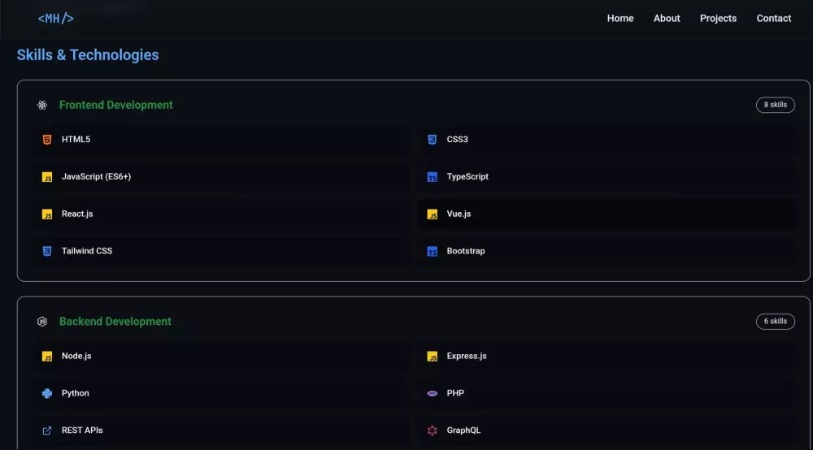
Task: Click the Frontend Development atom icon
Action: [x=42, y=105]
